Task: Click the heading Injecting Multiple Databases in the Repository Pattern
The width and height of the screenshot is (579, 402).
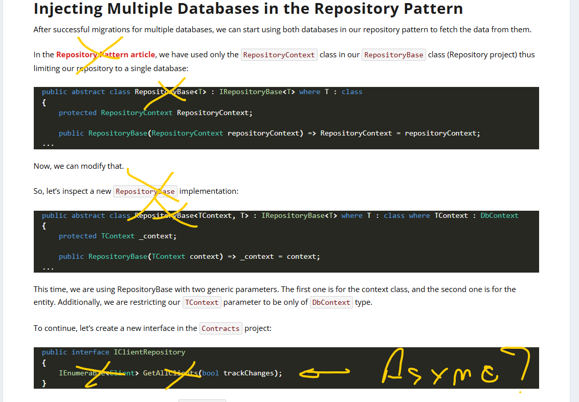Action: pos(248,9)
